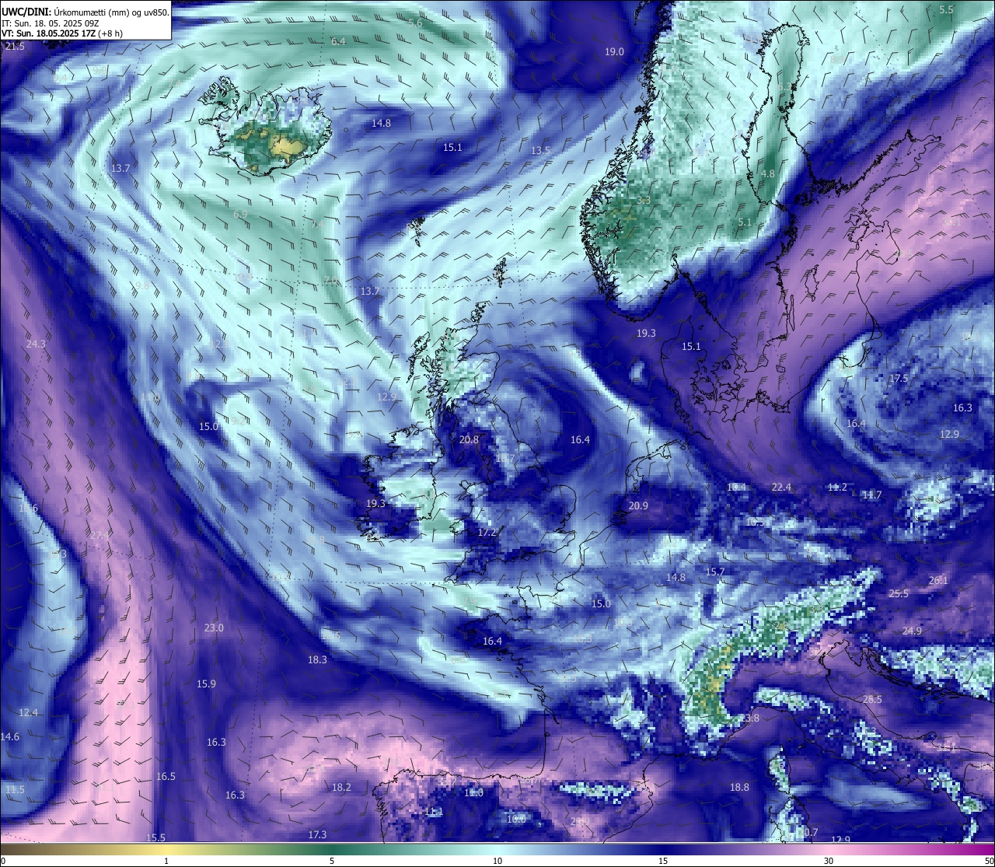The height and width of the screenshot is (867, 995).
Task: Click the color scale tick labeled 1
Action: tap(166, 861)
